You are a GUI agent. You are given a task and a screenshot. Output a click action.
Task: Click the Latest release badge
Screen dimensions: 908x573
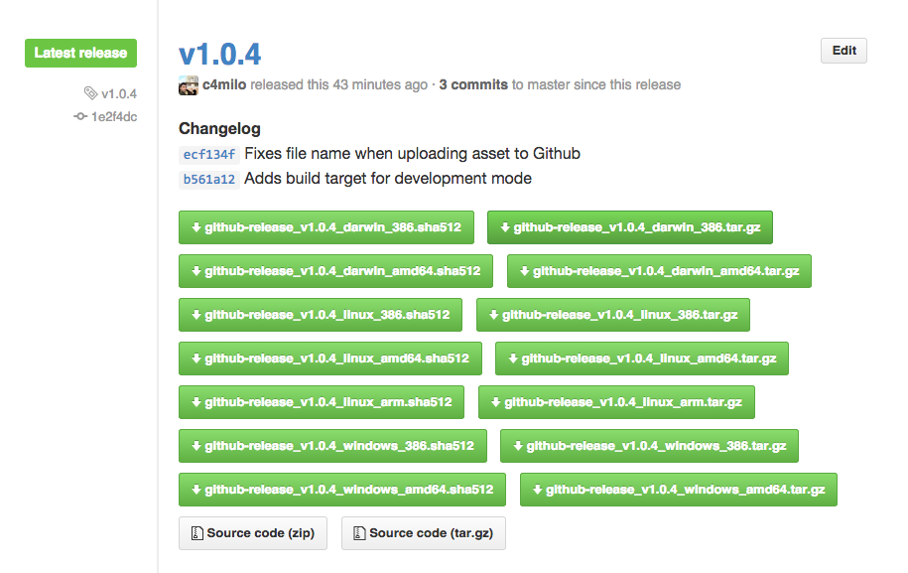[80, 54]
